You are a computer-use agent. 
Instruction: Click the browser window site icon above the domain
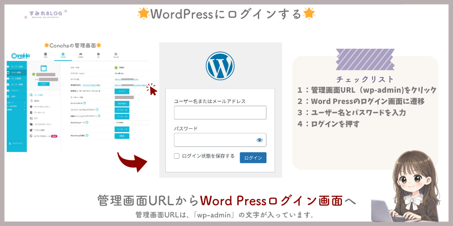(x=43, y=68)
